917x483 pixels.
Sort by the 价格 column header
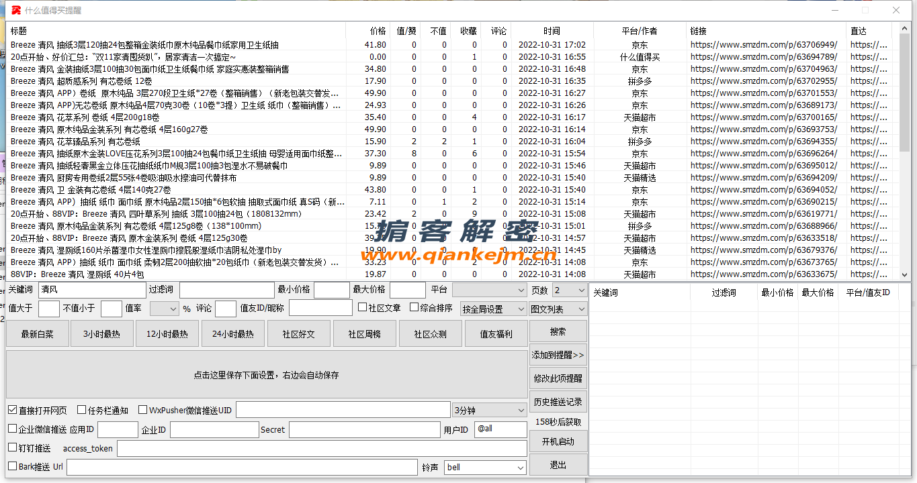pos(368,31)
